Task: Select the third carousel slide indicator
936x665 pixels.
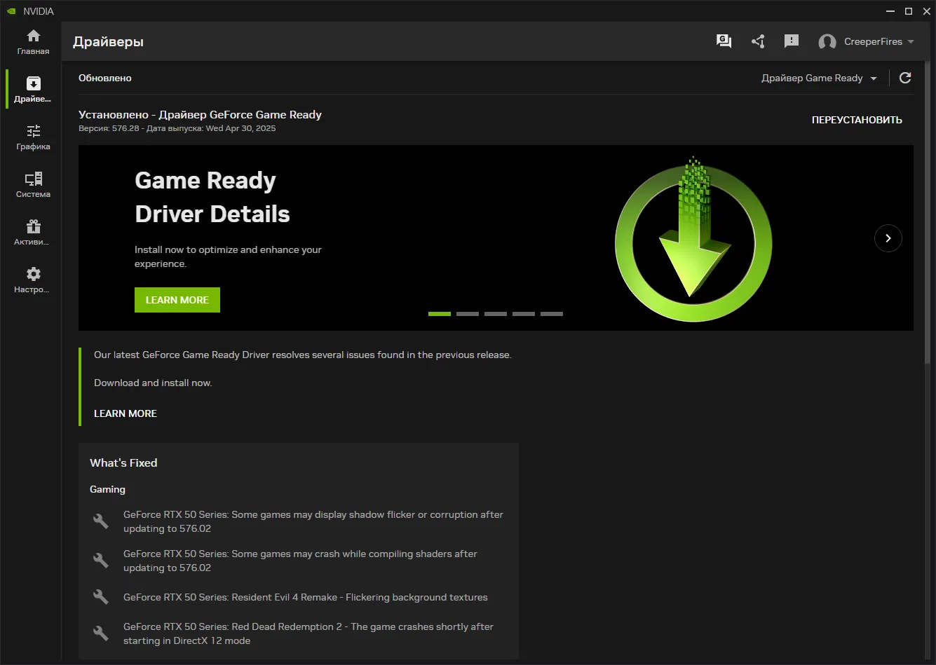Action: click(x=496, y=314)
